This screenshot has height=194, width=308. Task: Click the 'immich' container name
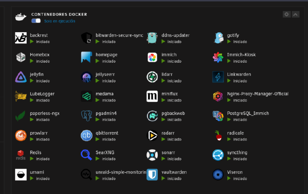pos(169,54)
